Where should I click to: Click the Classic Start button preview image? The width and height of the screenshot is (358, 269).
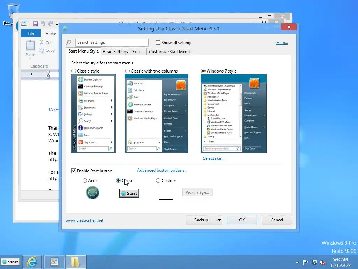129,193
